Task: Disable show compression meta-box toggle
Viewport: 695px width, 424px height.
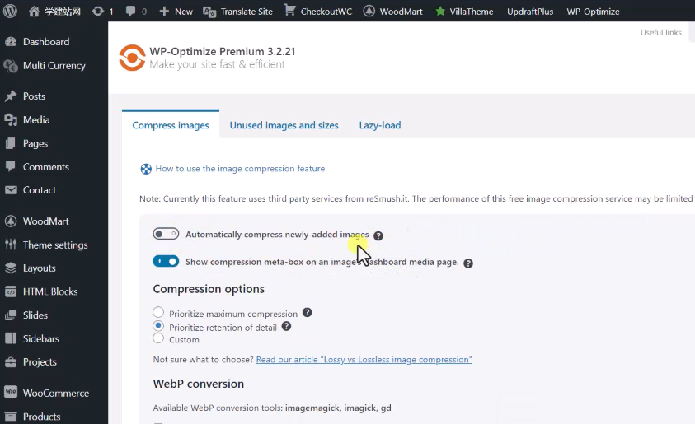Action: [x=166, y=261]
